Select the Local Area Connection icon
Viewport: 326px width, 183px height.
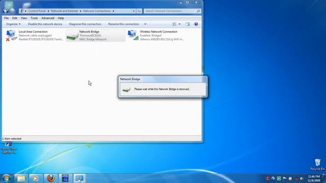pos(11,36)
